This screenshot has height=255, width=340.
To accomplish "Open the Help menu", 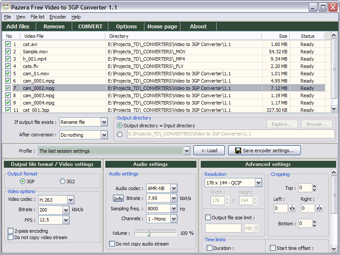I will click(76, 17).
